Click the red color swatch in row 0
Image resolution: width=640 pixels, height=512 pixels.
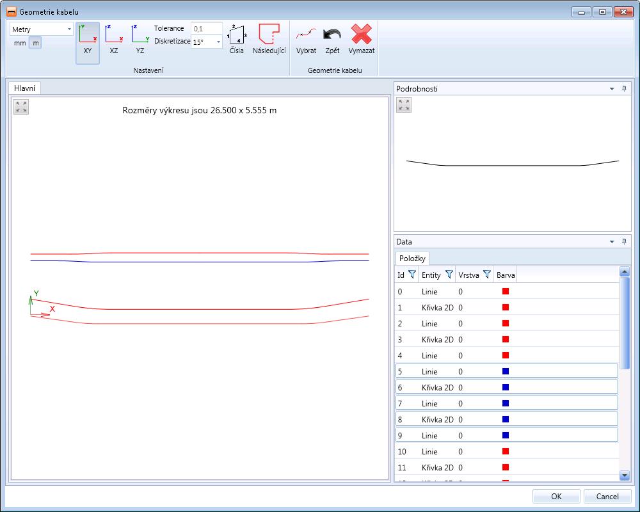(x=506, y=291)
